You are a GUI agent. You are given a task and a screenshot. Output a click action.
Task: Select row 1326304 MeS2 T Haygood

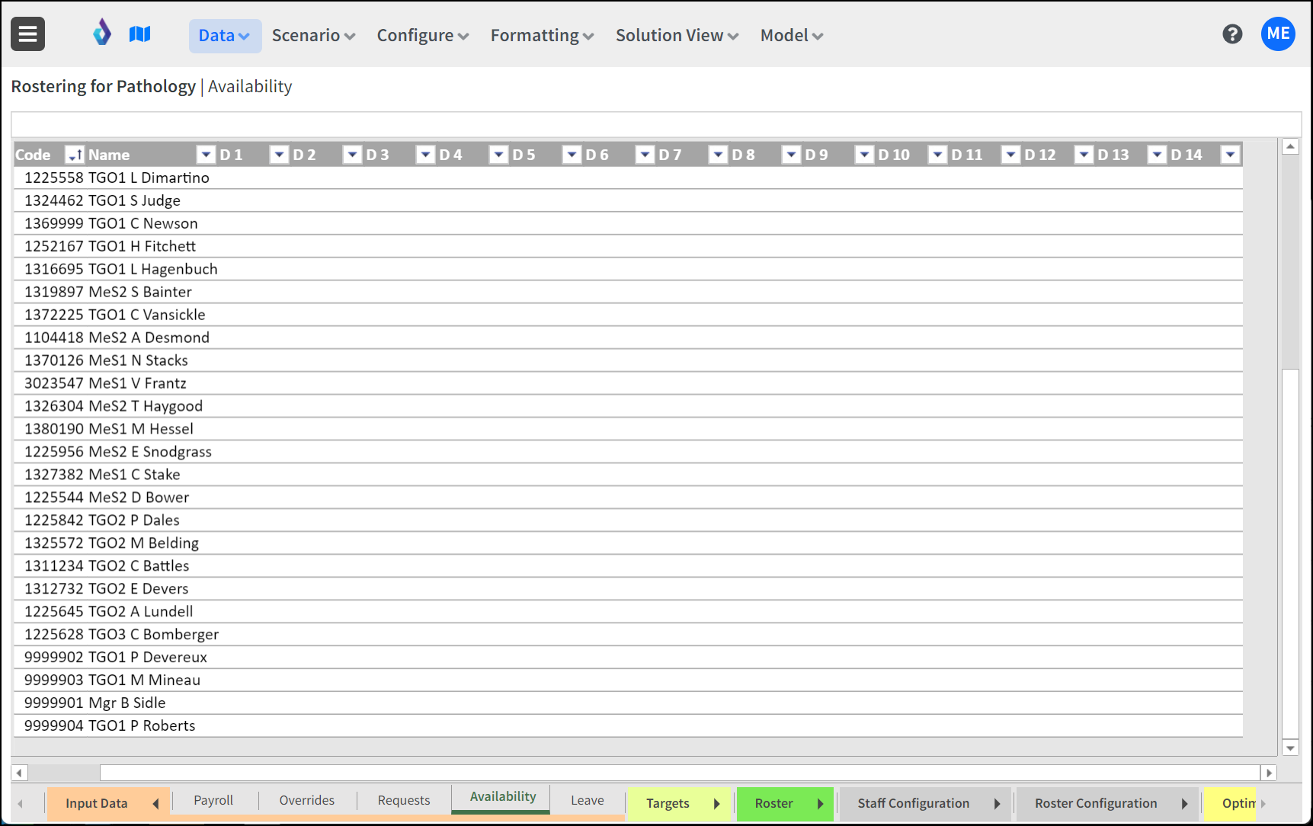pos(628,406)
